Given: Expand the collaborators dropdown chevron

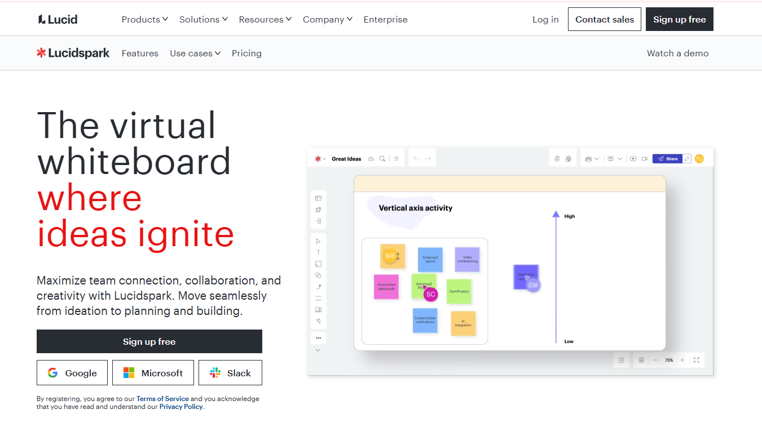Looking at the screenshot, I should coord(597,159).
